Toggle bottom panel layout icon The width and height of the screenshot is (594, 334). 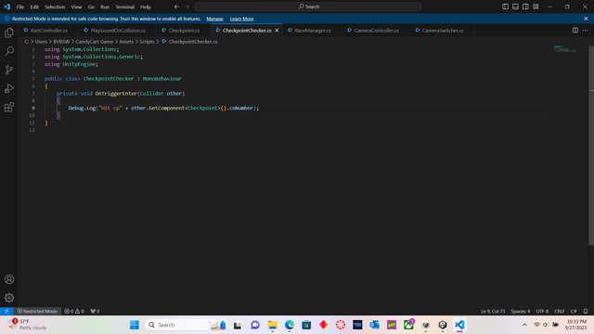tap(516, 6)
